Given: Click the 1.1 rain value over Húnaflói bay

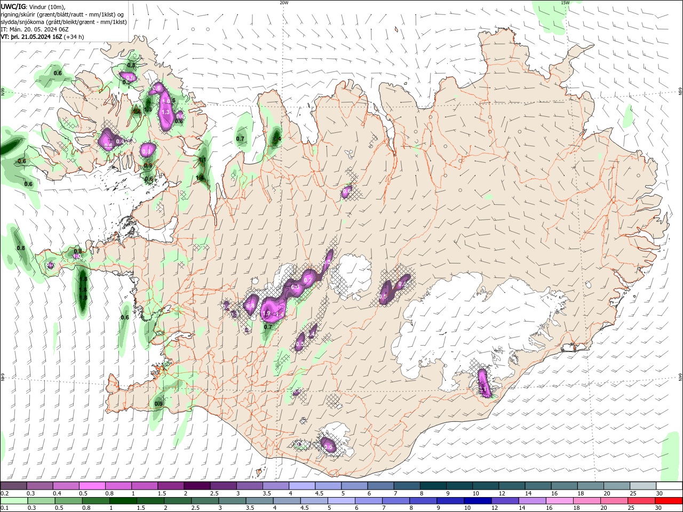Looking at the screenshot, I should pyautogui.click(x=202, y=159).
